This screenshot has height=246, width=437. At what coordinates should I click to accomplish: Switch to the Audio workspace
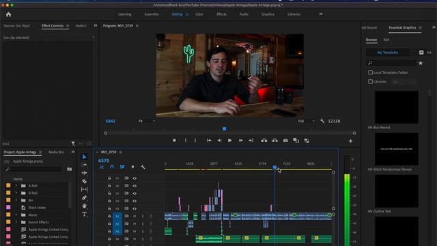point(244,14)
